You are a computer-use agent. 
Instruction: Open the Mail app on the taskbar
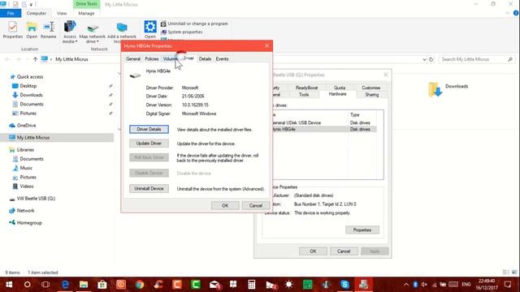(x=214, y=285)
